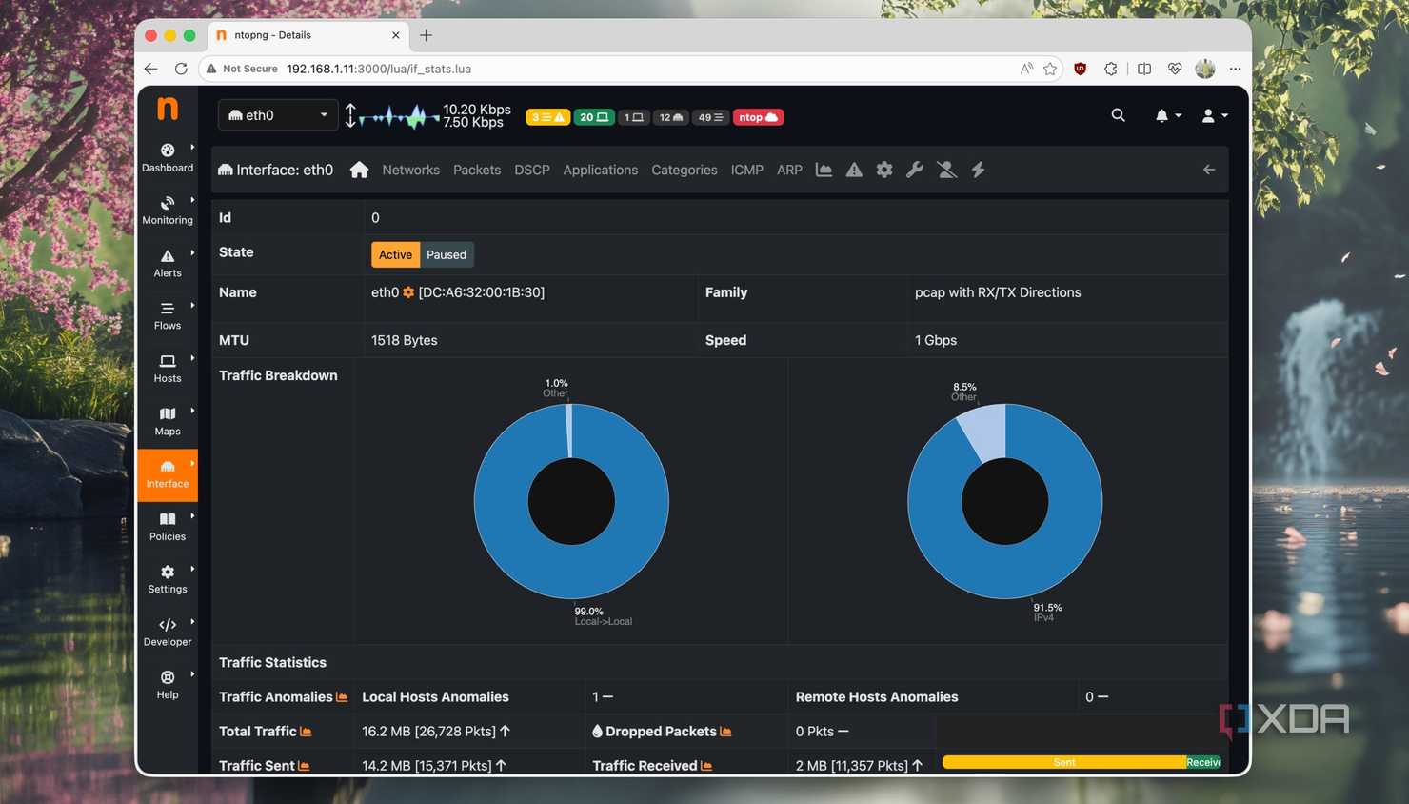The width and height of the screenshot is (1409, 804).
Task: Switch to the ARP tab
Action: pos(789,170)
